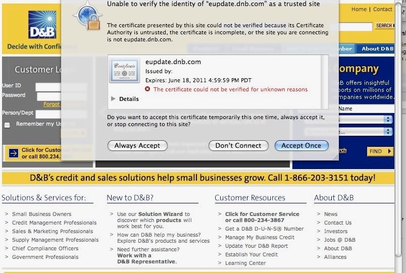
Task: Click the Person/Dept input field
Action: pyautogui.click(x=48, y=114)
